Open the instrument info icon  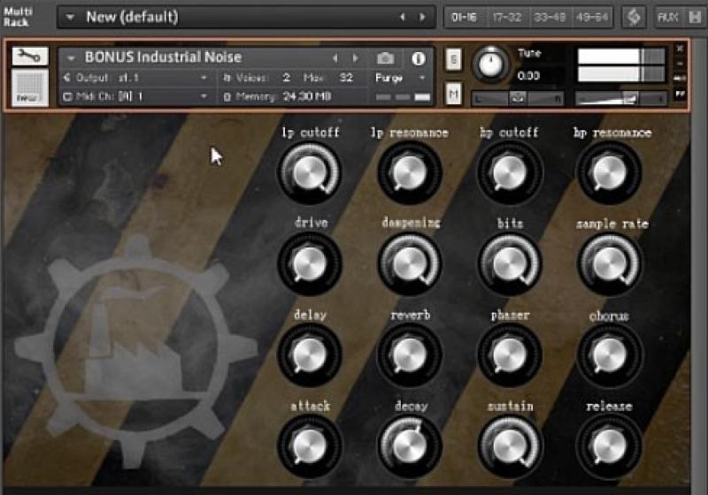pos(418,58)
